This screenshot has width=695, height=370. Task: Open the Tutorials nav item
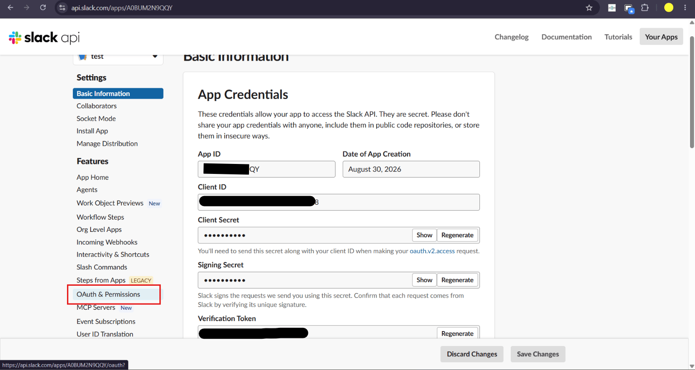pyautogui.click(x=618, y=37)
